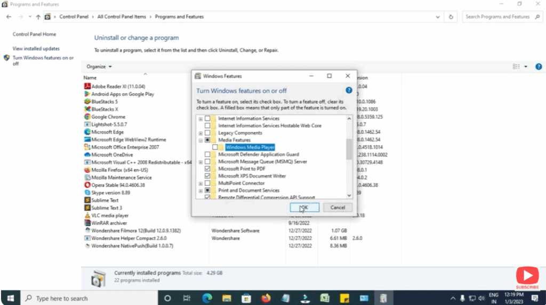
Task: Expand the Print and Document Services node
Action: [200, 191]
